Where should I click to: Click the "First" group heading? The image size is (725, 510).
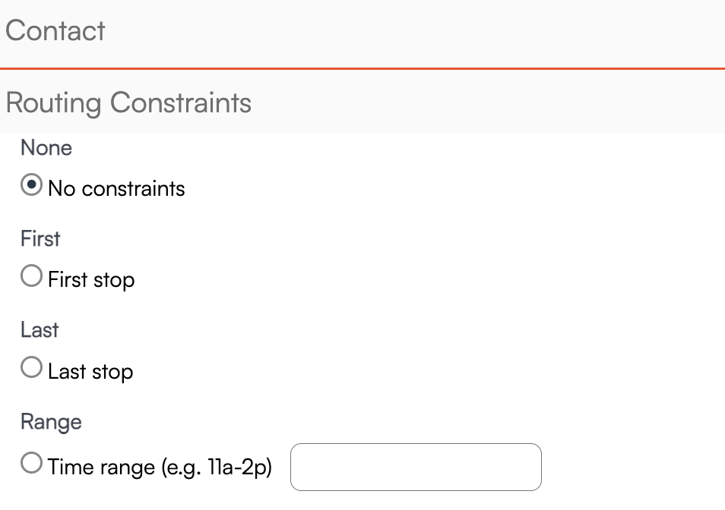tap(40, 239)
